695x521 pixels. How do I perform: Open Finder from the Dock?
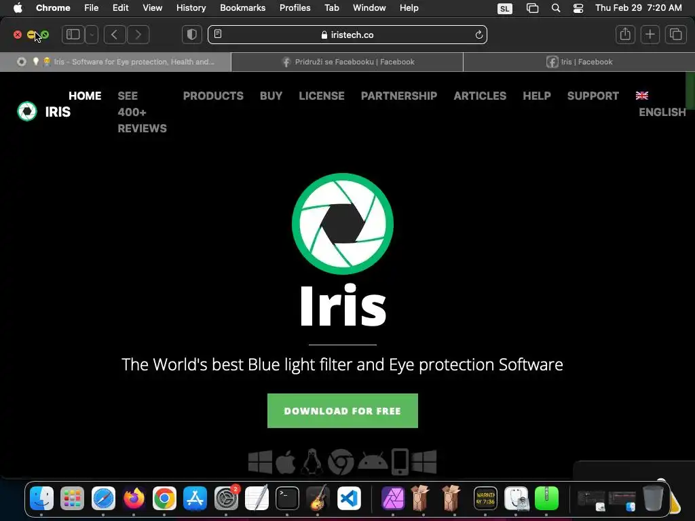pos(41,499)
